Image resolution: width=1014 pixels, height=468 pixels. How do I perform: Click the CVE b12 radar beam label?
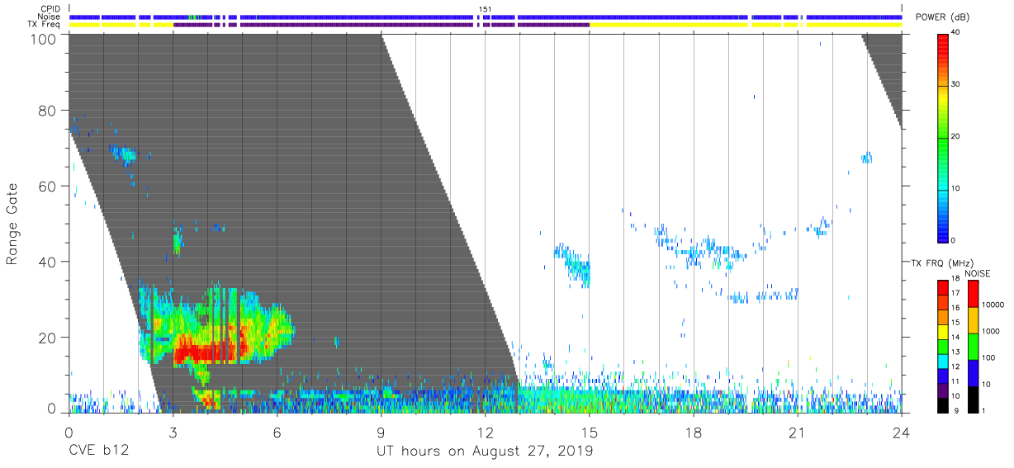click(98, 451)
